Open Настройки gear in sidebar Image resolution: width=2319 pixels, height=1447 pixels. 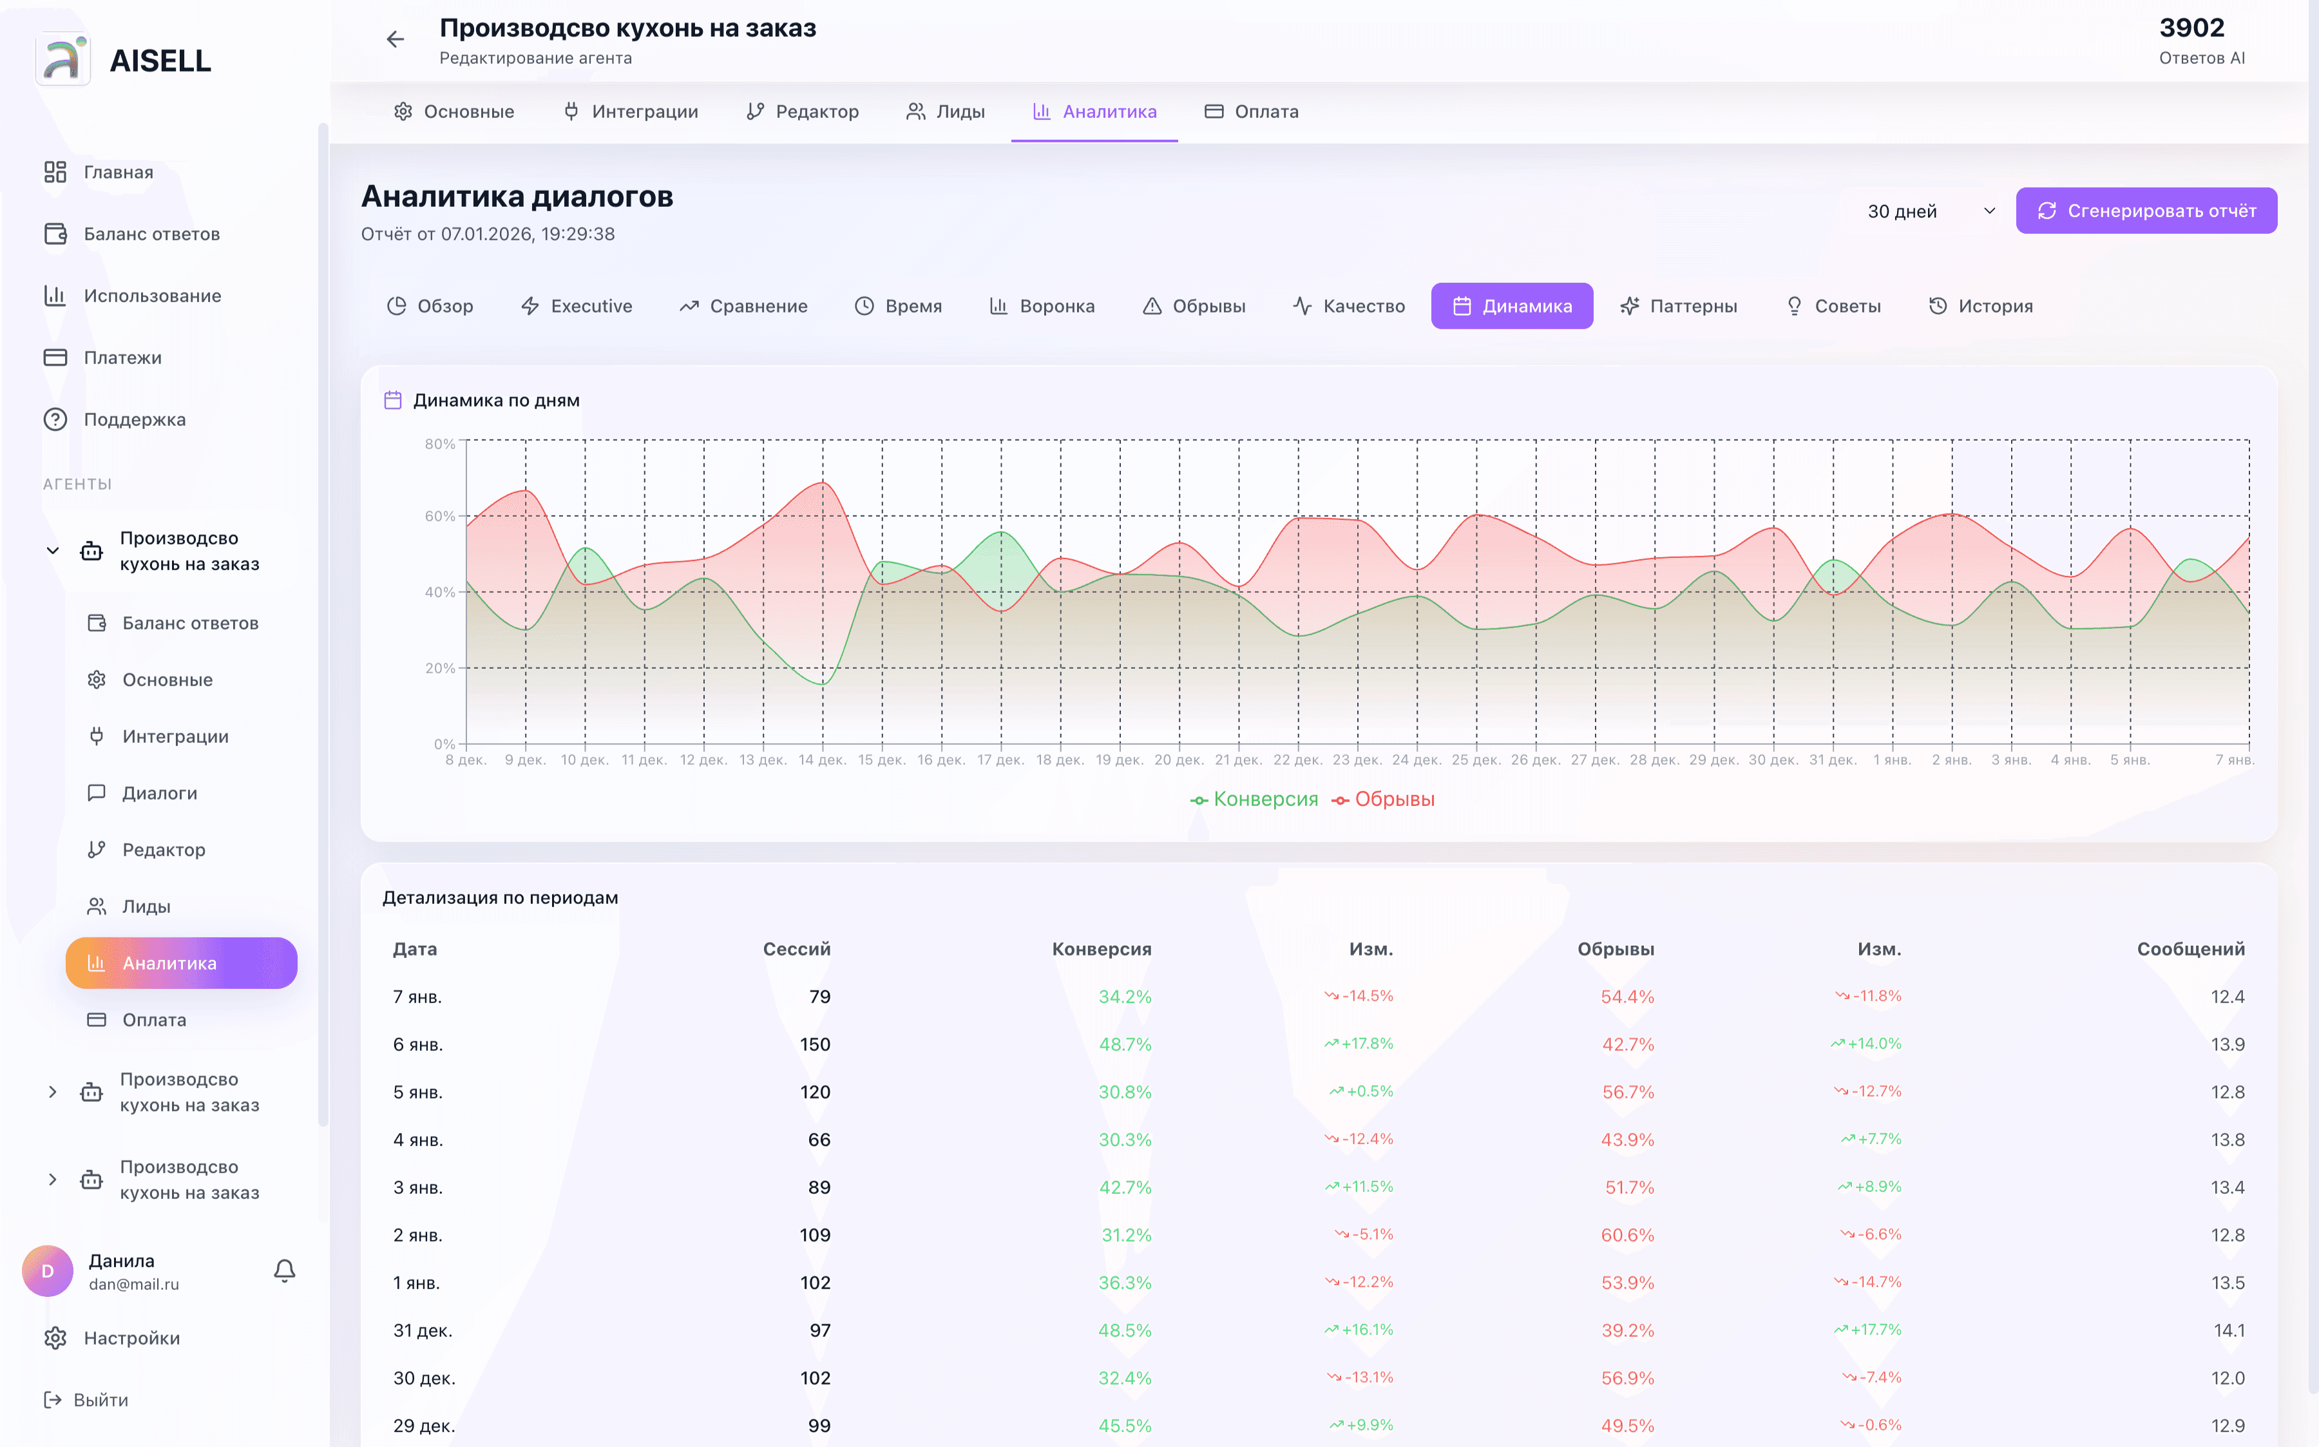pyautogui.click(x=55, y=1338)
